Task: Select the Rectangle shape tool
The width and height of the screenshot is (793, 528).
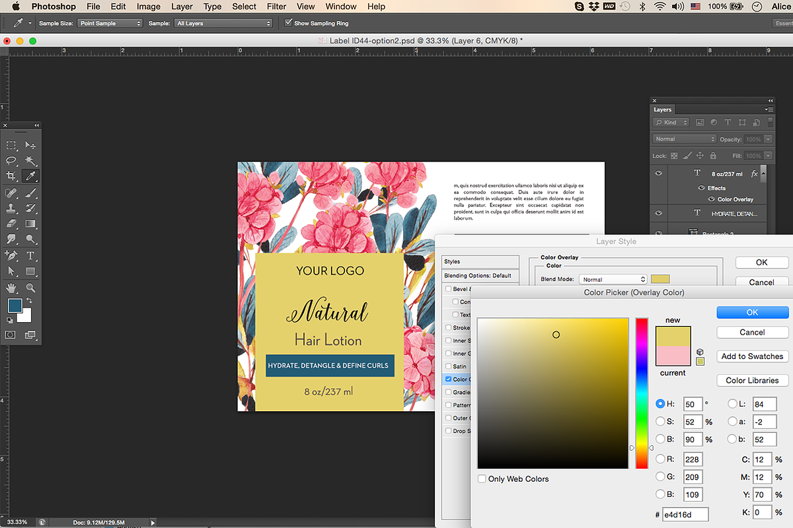Action: [x=30, y=271]
